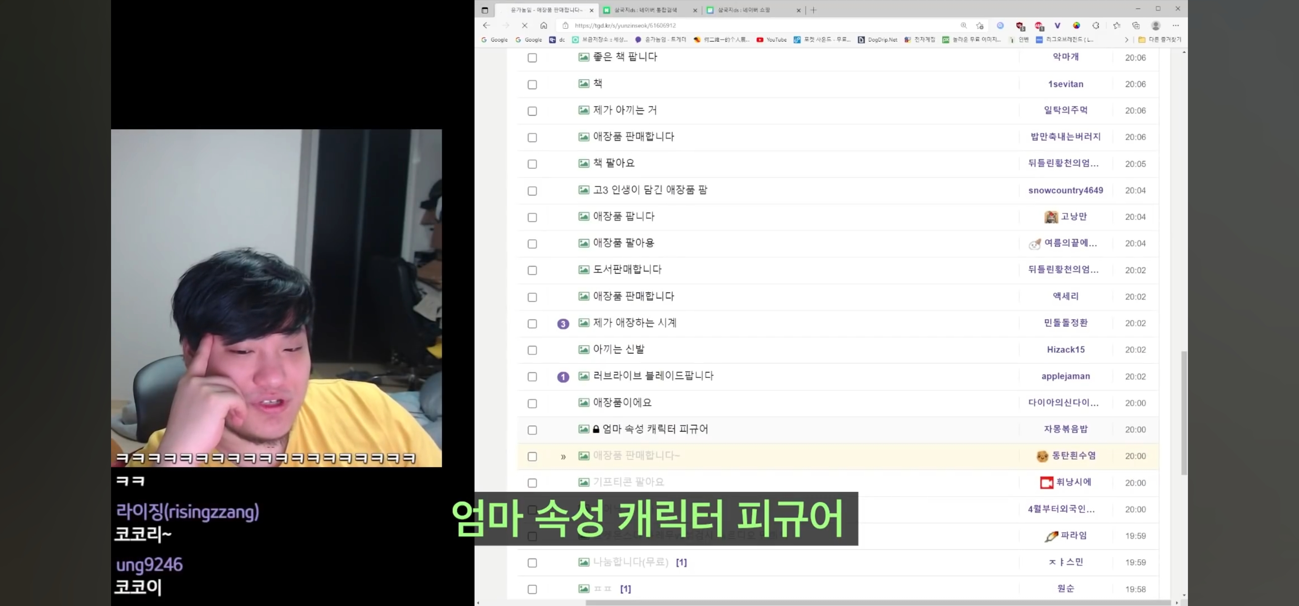Open the '다른 즐겨찾기' bookmarks folder
The width and height of the screenshot is (1299, 606).
[x=1160, y=40]
